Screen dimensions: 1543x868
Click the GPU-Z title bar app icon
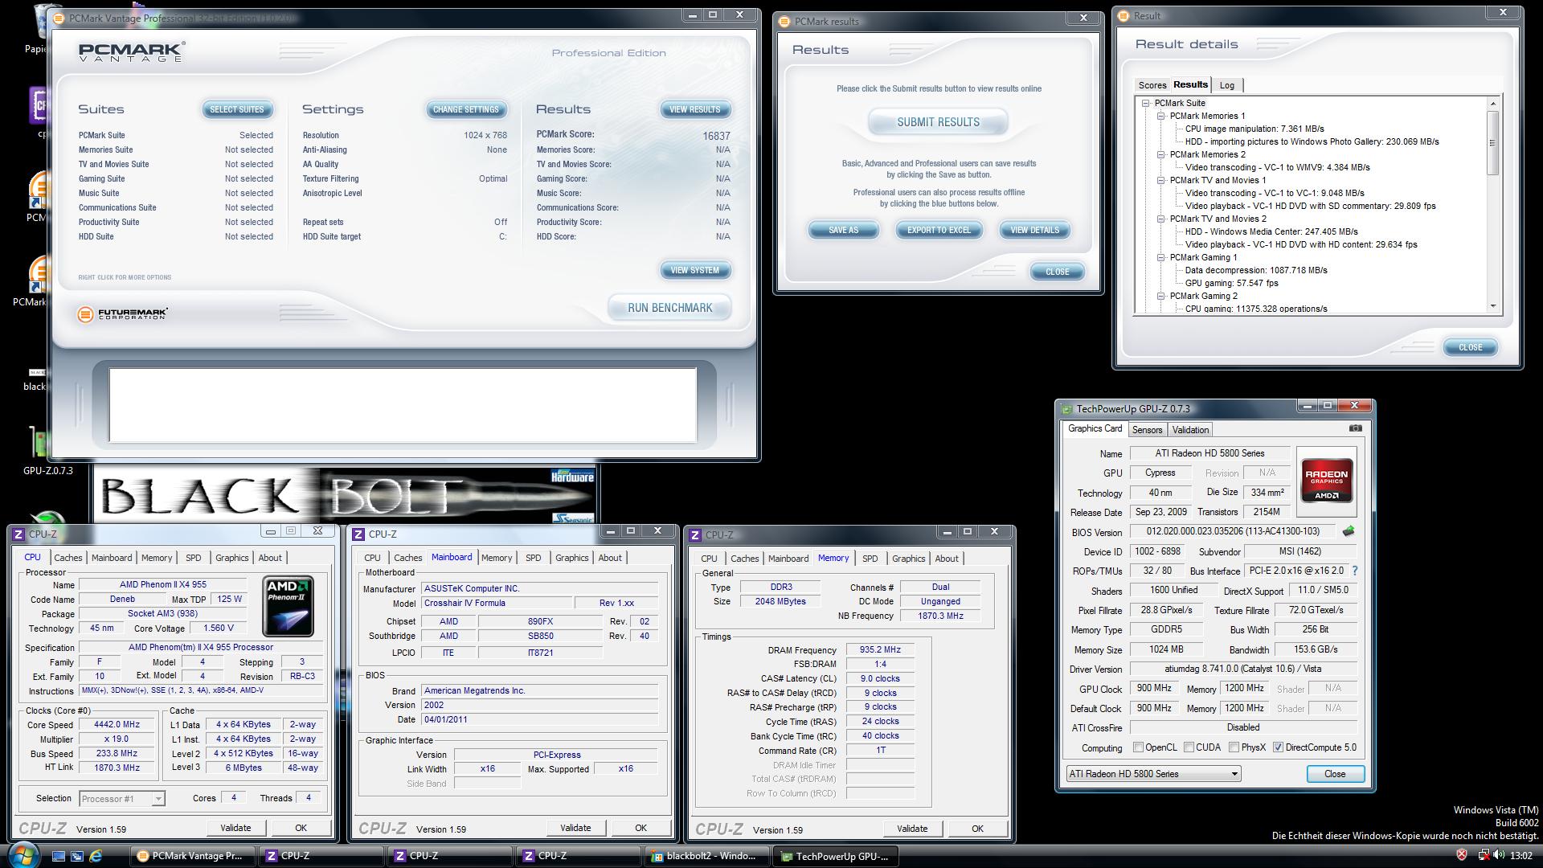1066,409
